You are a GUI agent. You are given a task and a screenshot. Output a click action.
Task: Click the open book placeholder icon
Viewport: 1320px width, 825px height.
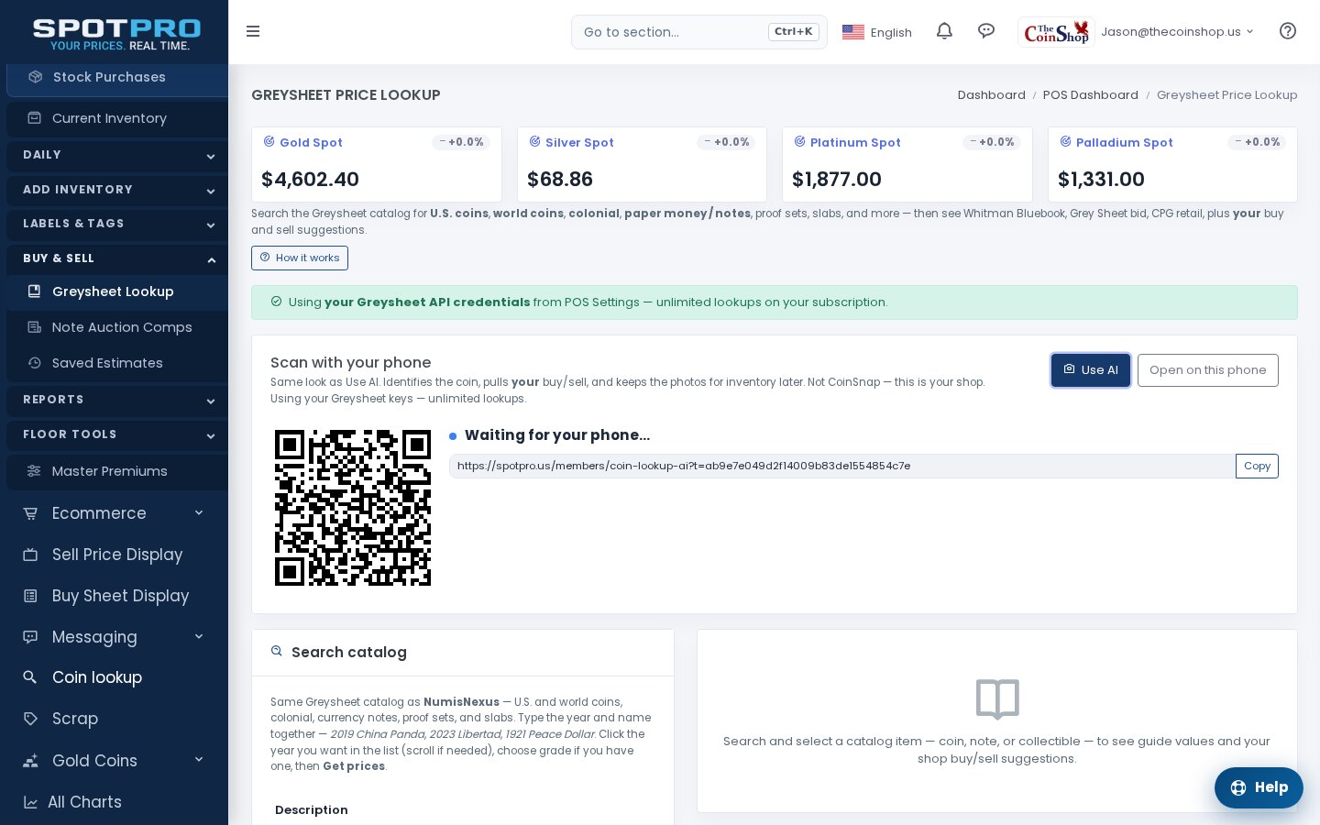997,699
